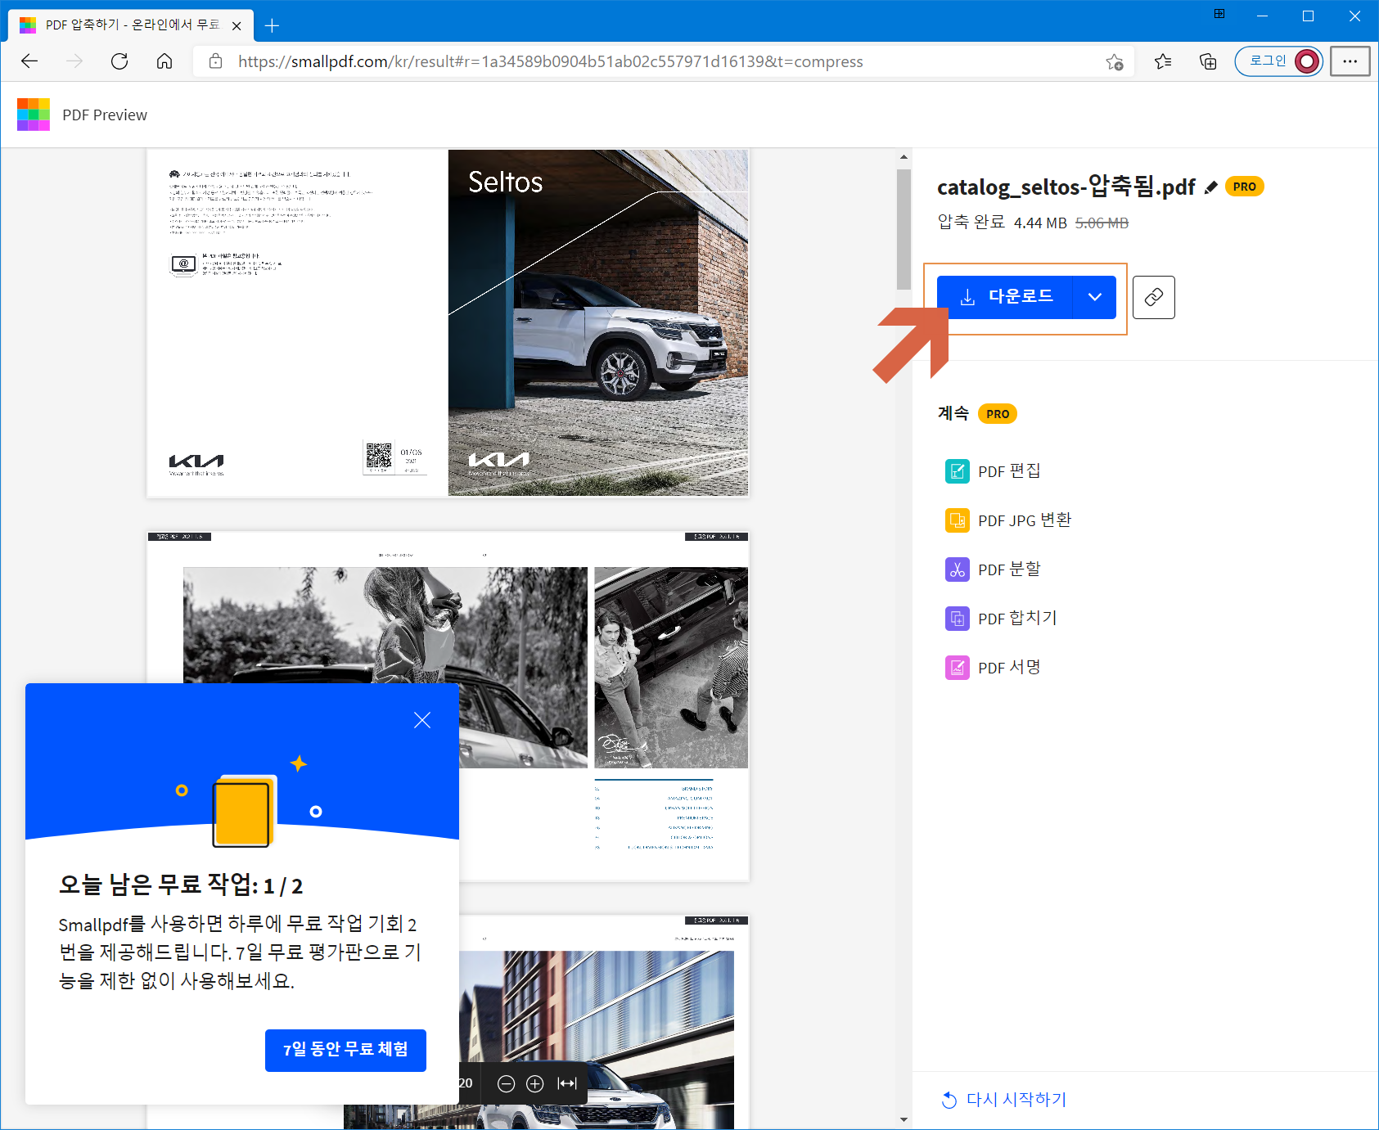The image size is (1379, 1130).
Task: Zoom out the PDF preview
Action: (507, 1083)
